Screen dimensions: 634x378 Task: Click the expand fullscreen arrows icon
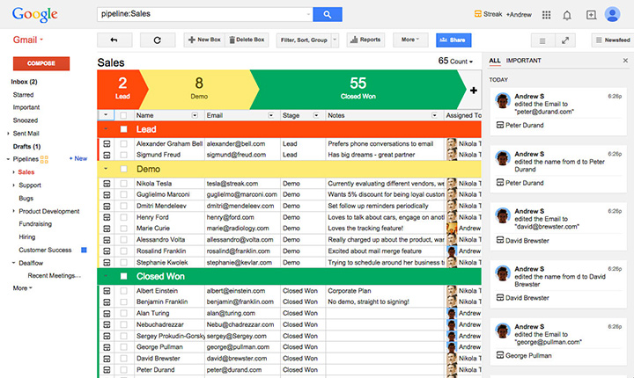[x=565, y=40]
